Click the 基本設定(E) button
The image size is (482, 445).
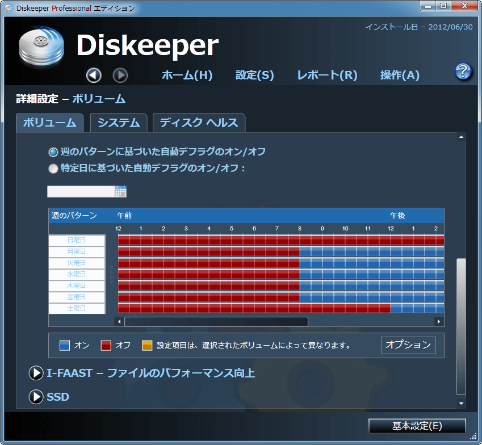pos(417,426)
